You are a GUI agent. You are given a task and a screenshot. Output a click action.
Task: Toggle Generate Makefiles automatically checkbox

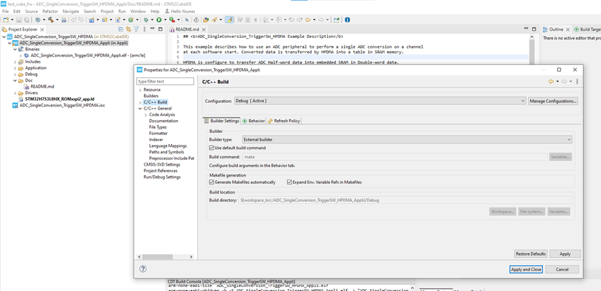tap(211, 182)
